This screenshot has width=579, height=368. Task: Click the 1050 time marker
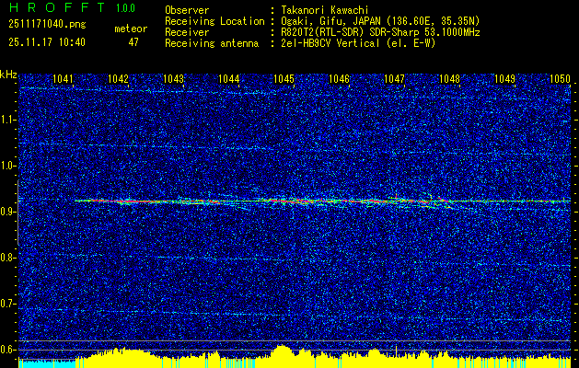pos(560,79)
